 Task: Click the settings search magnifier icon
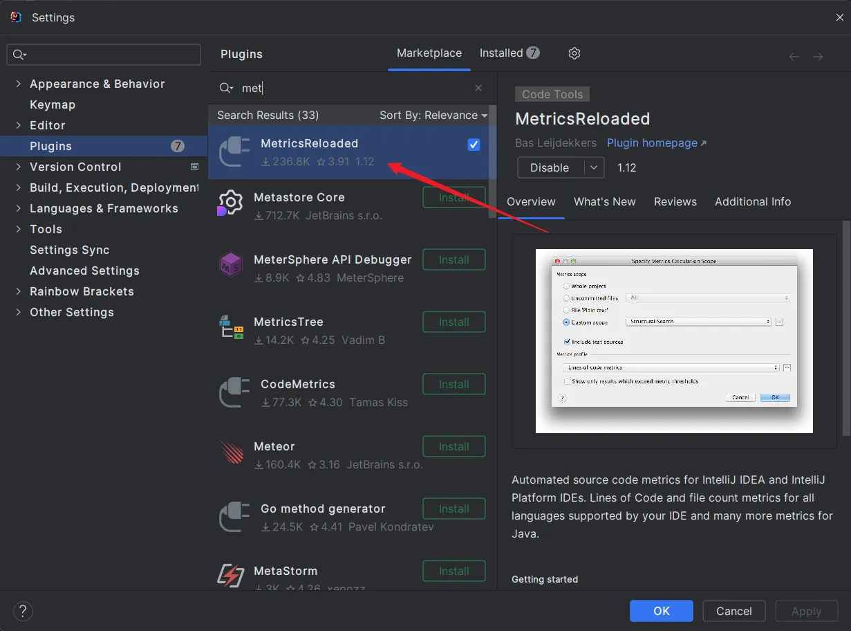(19, 55)
